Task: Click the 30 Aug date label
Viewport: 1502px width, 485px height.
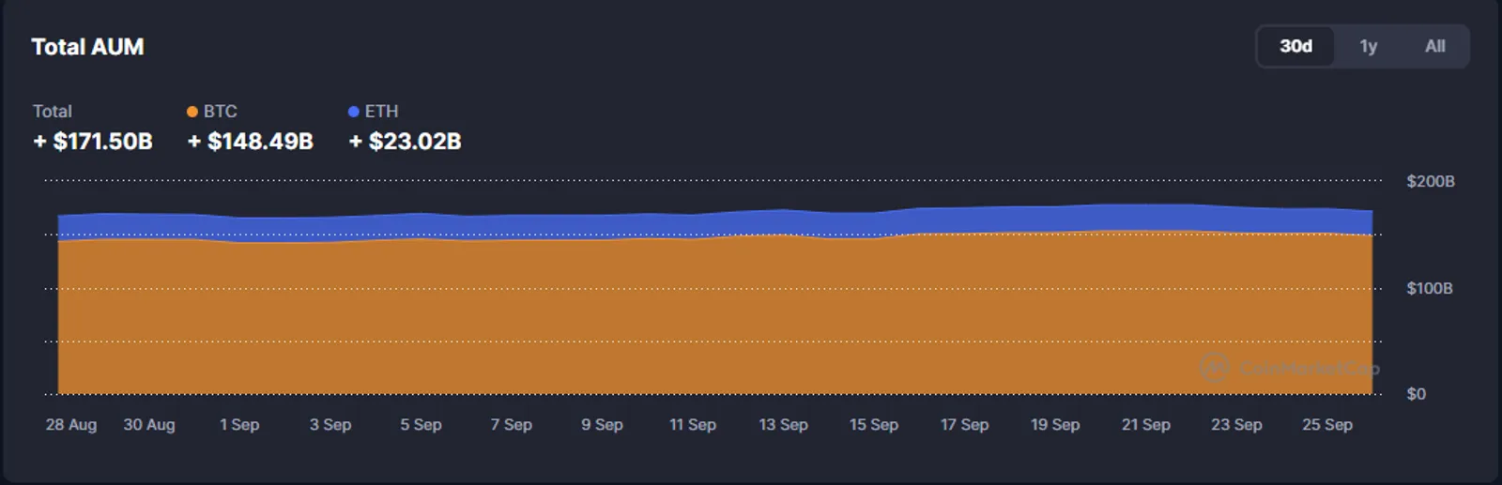Action: (x=149, y=425)
